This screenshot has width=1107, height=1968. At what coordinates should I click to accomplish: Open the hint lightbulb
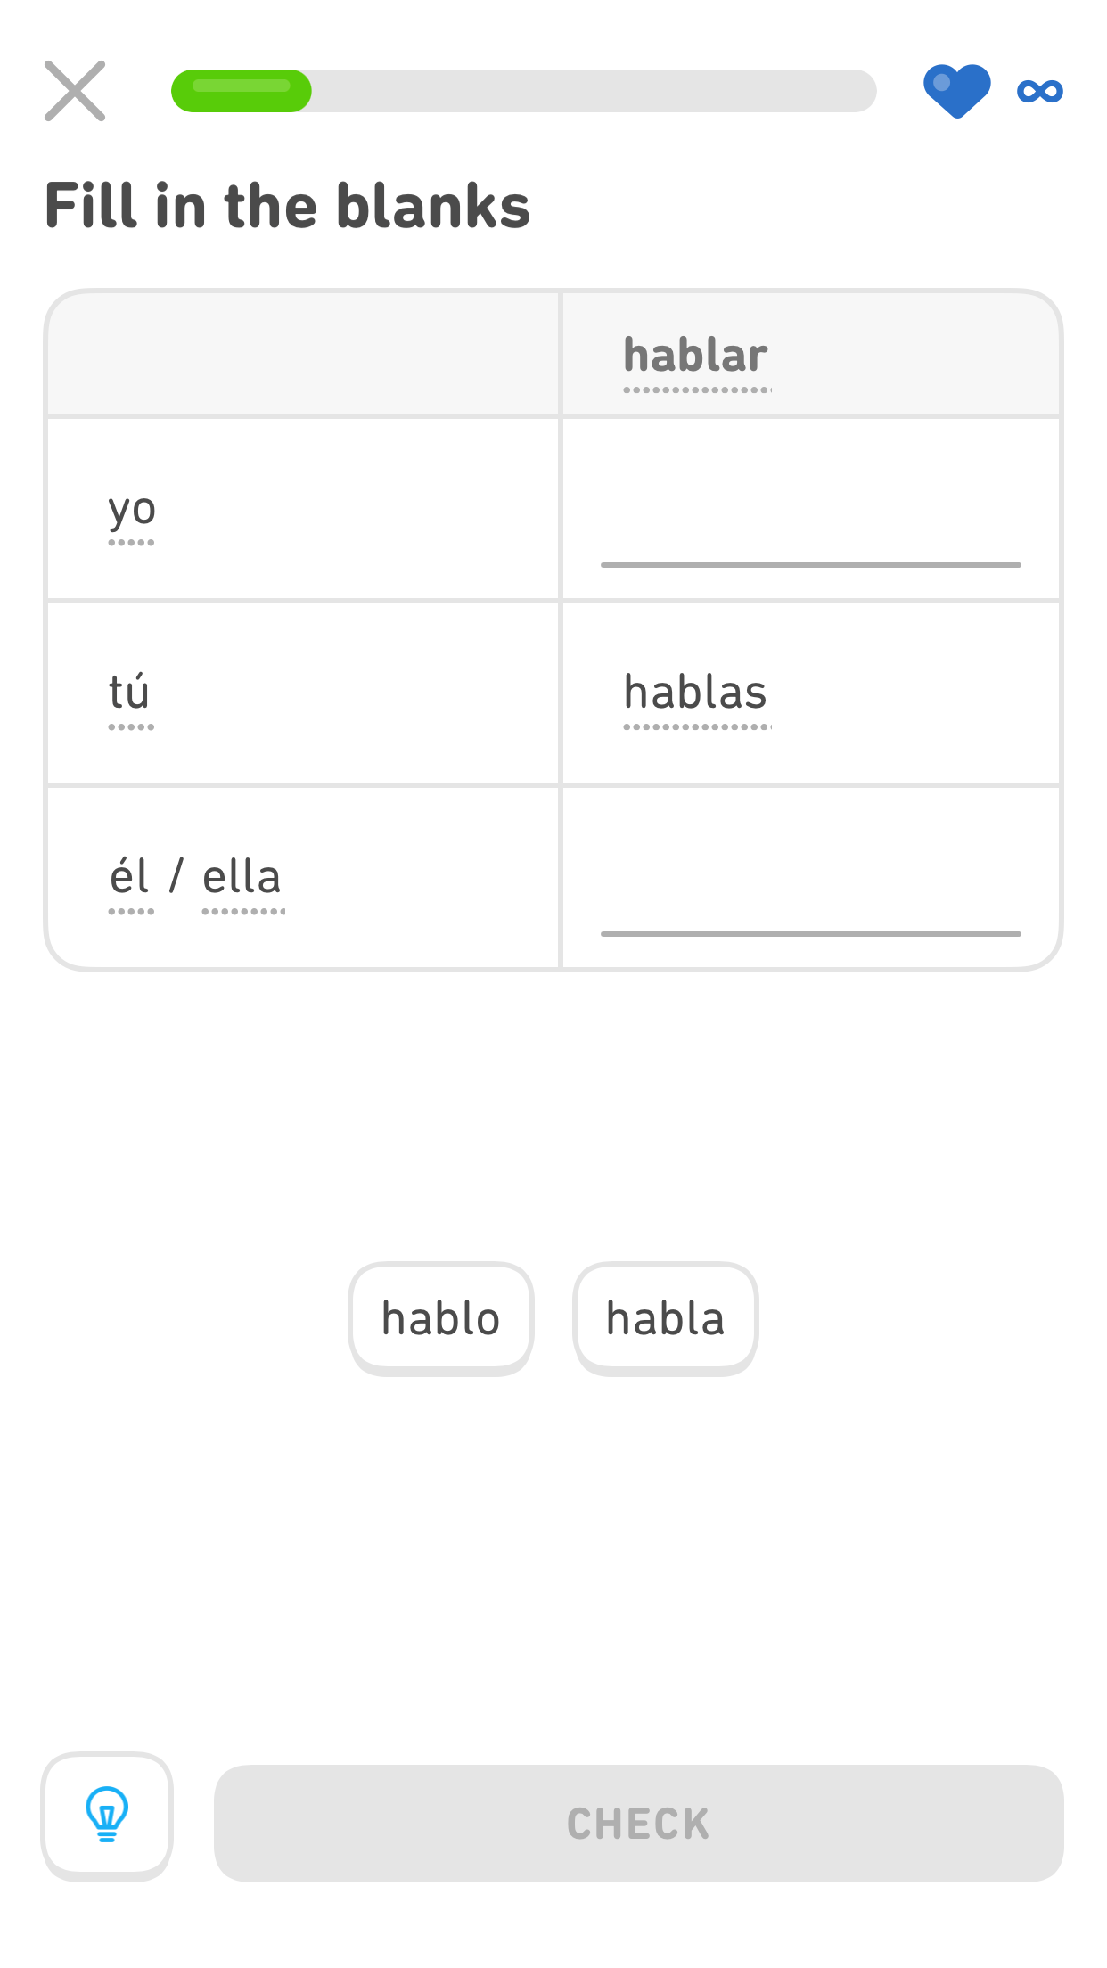tap(107, 1816)
